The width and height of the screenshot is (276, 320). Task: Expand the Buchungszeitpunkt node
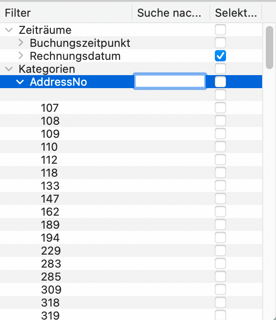click(21, 43)
